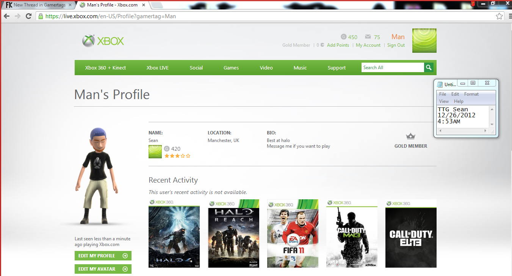Click the Sign Out link
Viewport: 512px width, 276px height.
point(396,45)
